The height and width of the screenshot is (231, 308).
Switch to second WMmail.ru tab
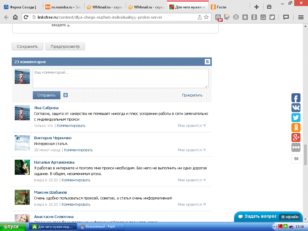(x=146, y=7)
